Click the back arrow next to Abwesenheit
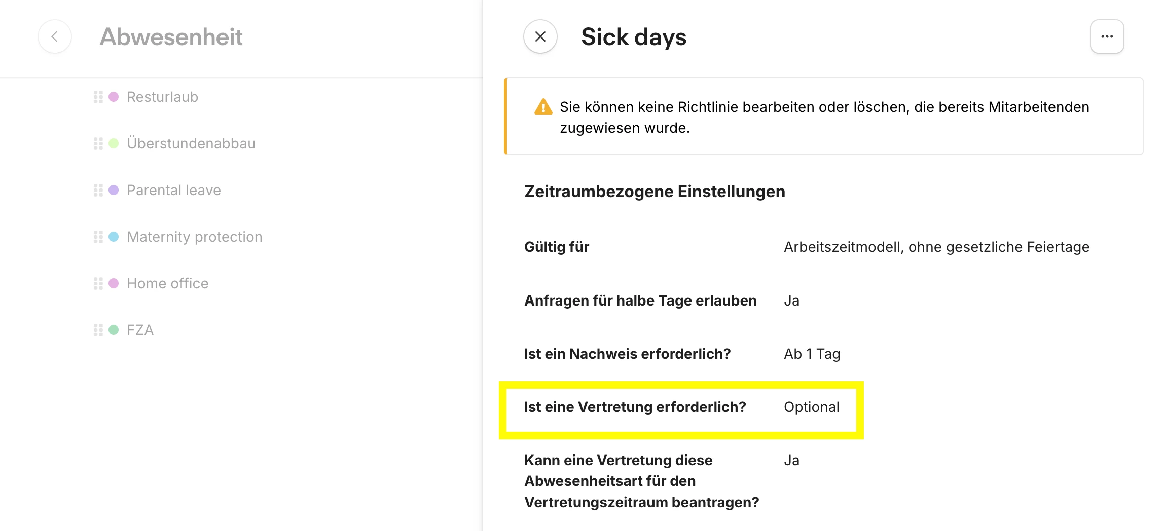 pyautogui.click(x=54, y=36)
